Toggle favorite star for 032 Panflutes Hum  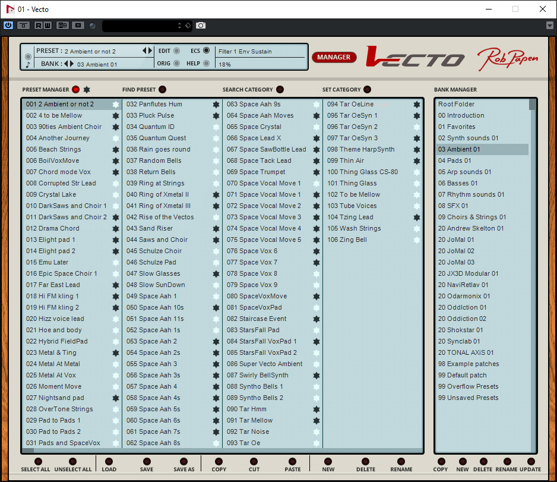(x=216, y=105)
